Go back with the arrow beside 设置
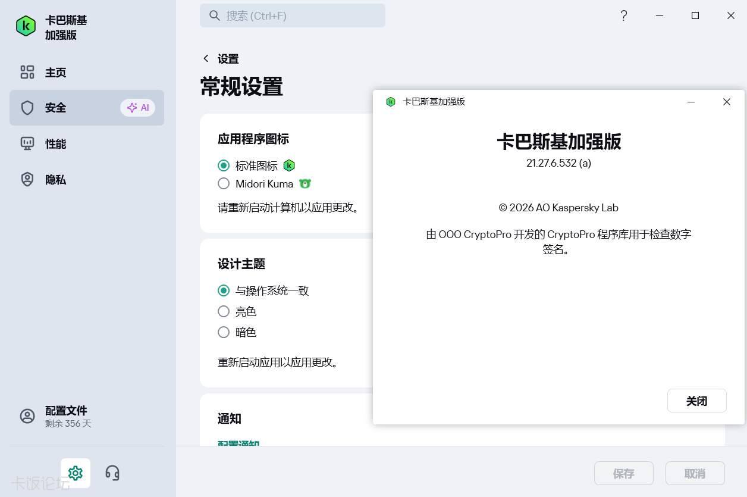747x497 pixels. coord(206,58)
